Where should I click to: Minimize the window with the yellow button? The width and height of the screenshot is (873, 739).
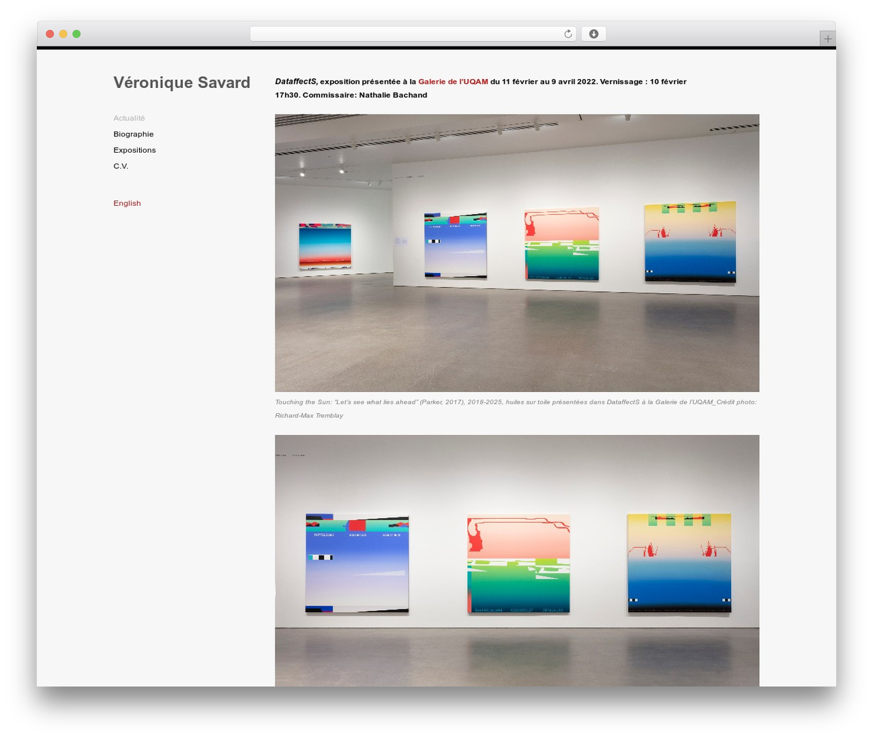(x=63, y=34)
